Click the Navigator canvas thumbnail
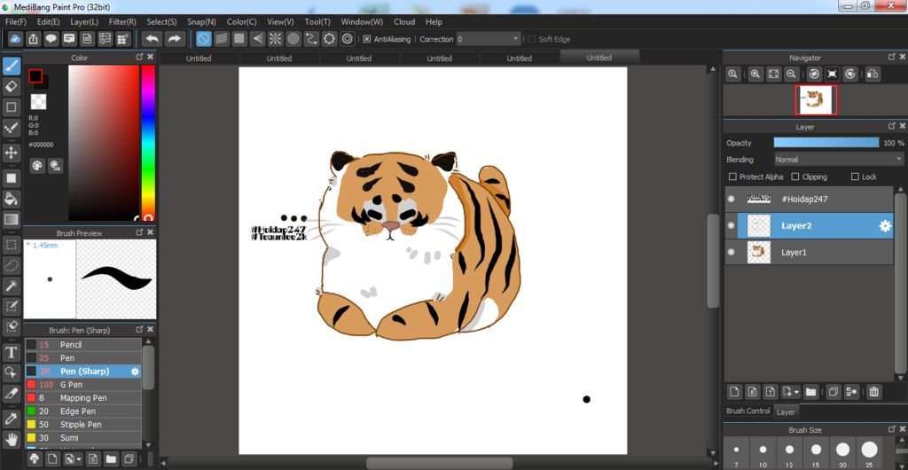The image size is (908, 470). coord(816,99)
